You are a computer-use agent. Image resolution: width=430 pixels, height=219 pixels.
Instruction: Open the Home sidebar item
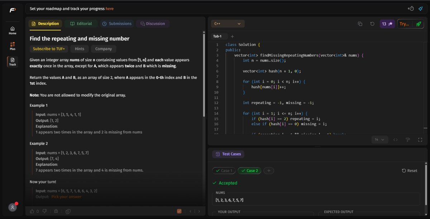(13, 30)
